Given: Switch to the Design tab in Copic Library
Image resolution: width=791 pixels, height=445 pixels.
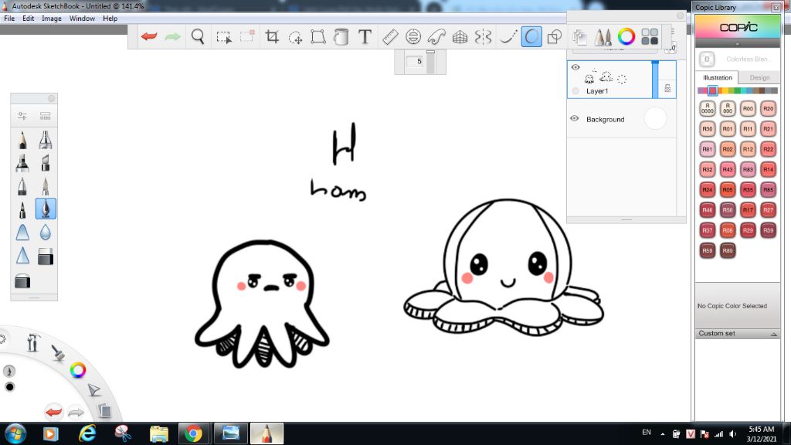Looking at the screenshot, I should click(x=759, y=78).
